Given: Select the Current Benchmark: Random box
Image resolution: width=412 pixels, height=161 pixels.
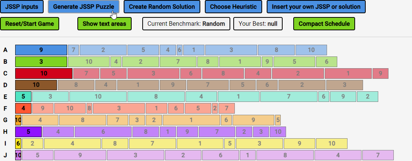Looking at the screenshot, I should pos(186,24).
